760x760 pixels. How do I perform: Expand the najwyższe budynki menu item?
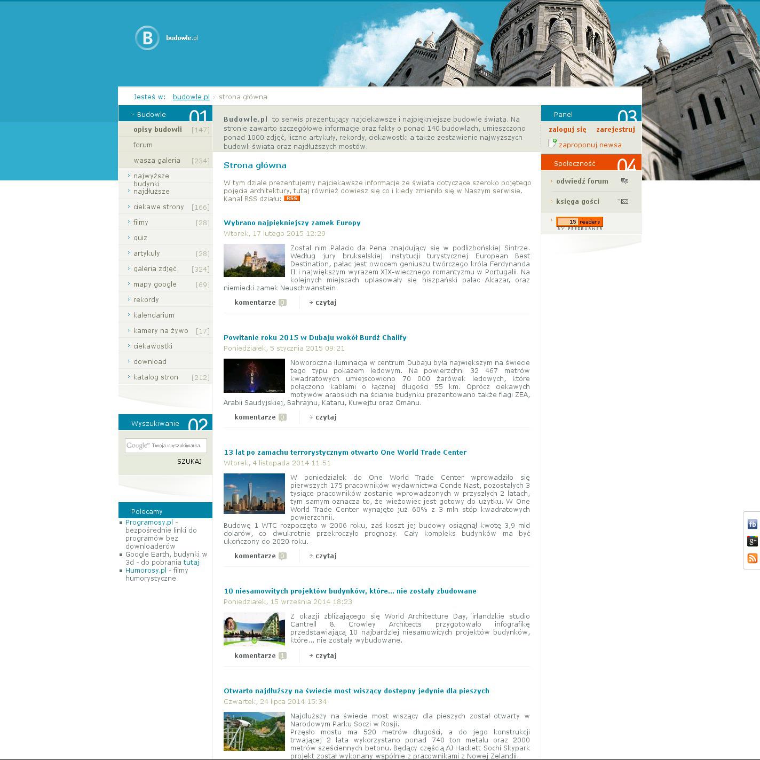point(129,176)
